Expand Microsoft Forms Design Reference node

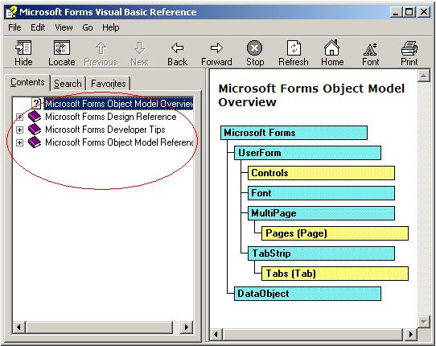pyautogui.click(x=19, y=117)
